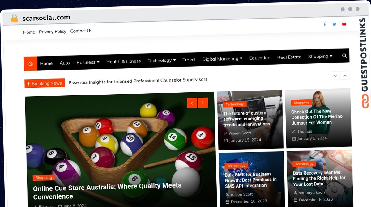Show previous slide with left arrow

192,103
